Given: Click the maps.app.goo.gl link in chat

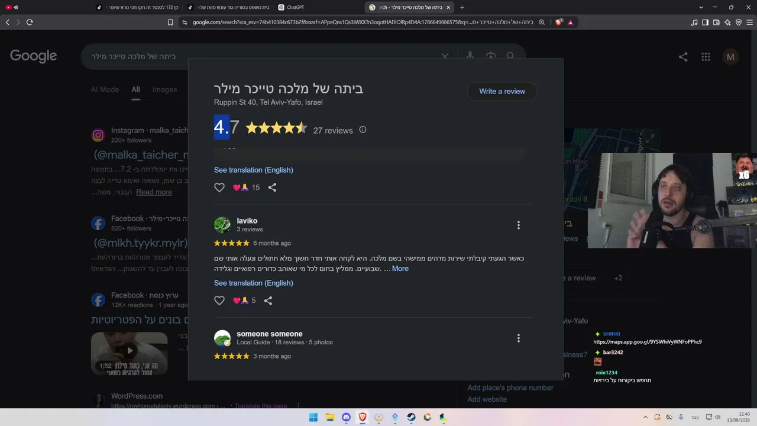Looking at the screenshot, I should 648,341.
